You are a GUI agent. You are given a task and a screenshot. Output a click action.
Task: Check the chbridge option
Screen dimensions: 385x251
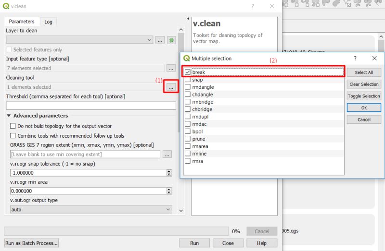tap(188, 109)
